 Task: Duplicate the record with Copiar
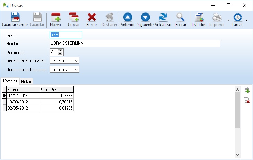[x=74, y=17]
